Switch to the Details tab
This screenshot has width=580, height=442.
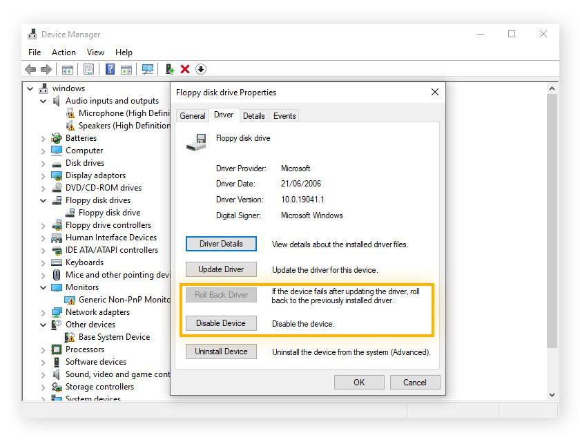(253, 116)
